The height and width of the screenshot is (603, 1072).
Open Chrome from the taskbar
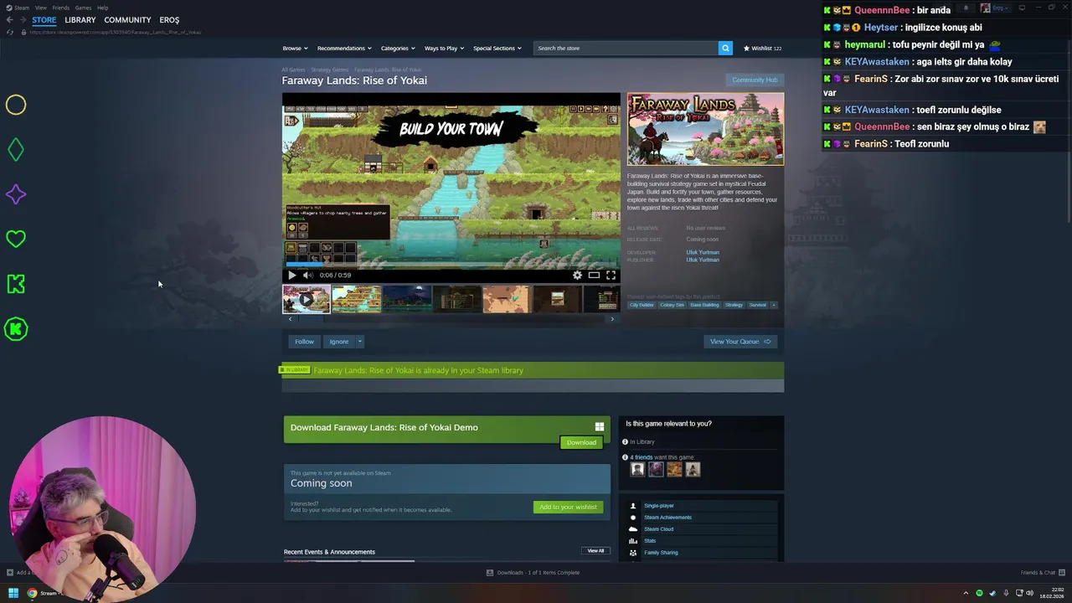click(x=32, y=593)
